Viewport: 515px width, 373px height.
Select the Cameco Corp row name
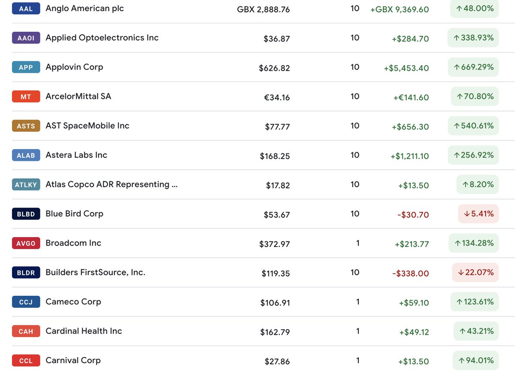click(x=73, y=302)
